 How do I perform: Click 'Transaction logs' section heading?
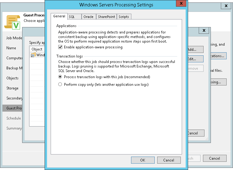tap(69, 56)
